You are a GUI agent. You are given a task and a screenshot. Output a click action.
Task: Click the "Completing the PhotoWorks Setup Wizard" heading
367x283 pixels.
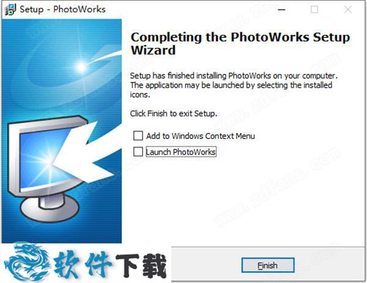[240, 44]
